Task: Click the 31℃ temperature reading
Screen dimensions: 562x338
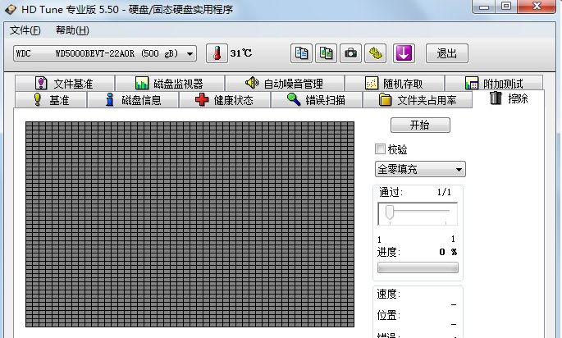Action: coord(241,53)
